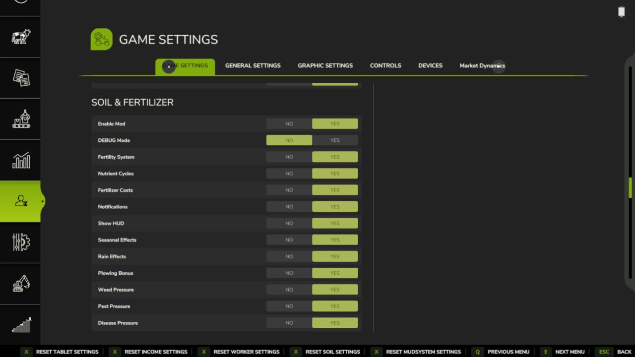Screen dimensions: 635x357
Task: Open the contracts documents sidebar icon
Action: (x=21, y=78)
